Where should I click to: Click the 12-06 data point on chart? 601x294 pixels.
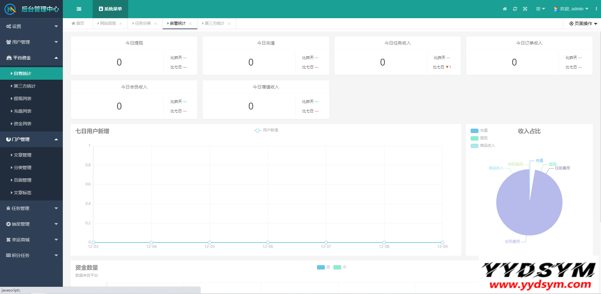[268, 243]
